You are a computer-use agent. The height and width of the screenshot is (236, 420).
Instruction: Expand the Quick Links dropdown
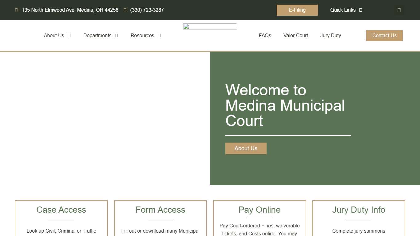point(346,10)
